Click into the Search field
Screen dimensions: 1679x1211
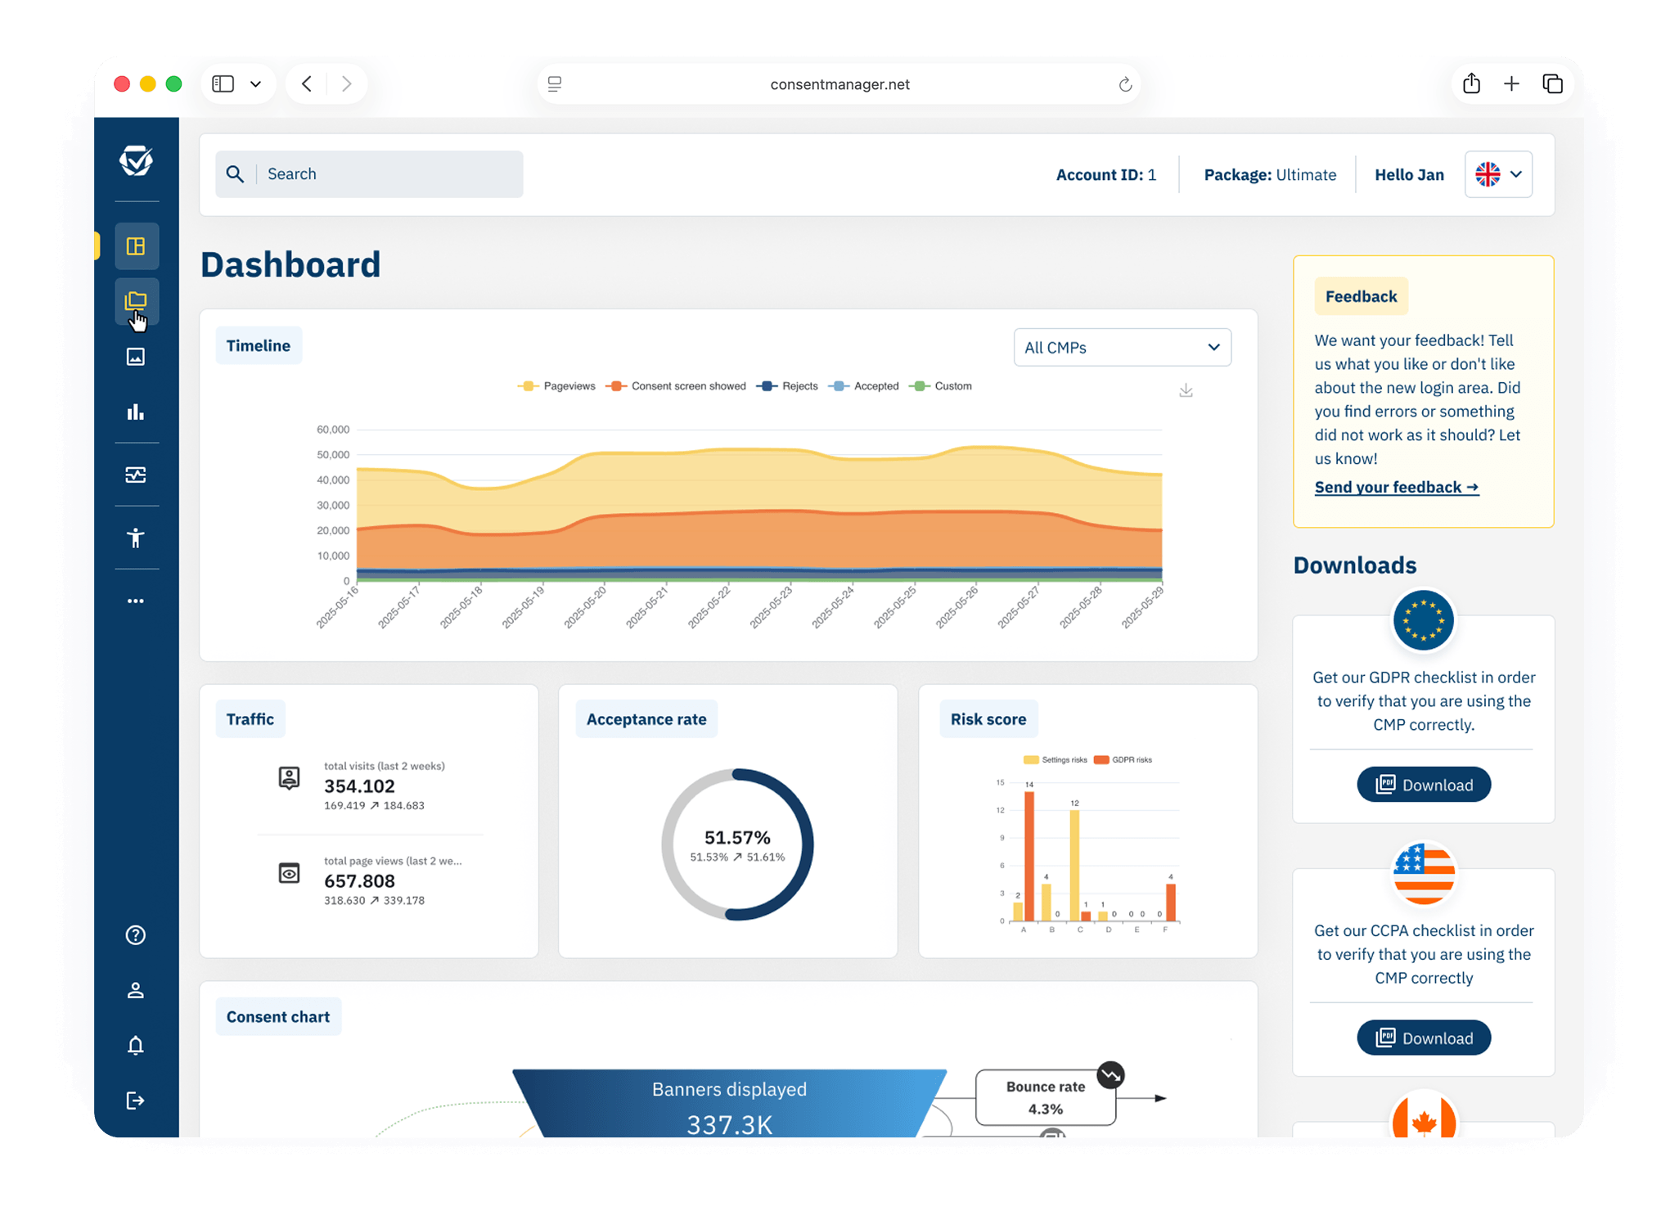[x=369, y=174]
